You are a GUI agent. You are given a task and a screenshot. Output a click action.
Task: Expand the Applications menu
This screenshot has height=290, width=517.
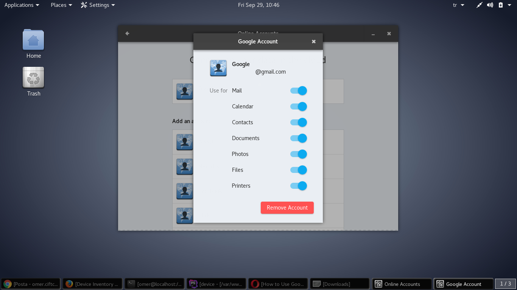point(22,5)
